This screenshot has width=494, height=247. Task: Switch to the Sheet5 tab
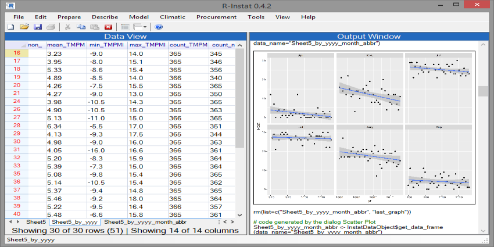pos(36,222)
